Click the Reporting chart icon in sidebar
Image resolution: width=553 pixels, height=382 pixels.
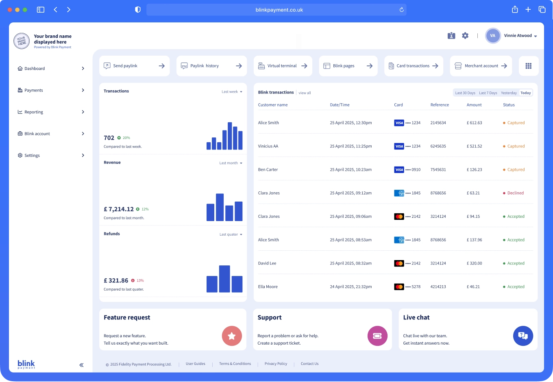tap(20, 112)
